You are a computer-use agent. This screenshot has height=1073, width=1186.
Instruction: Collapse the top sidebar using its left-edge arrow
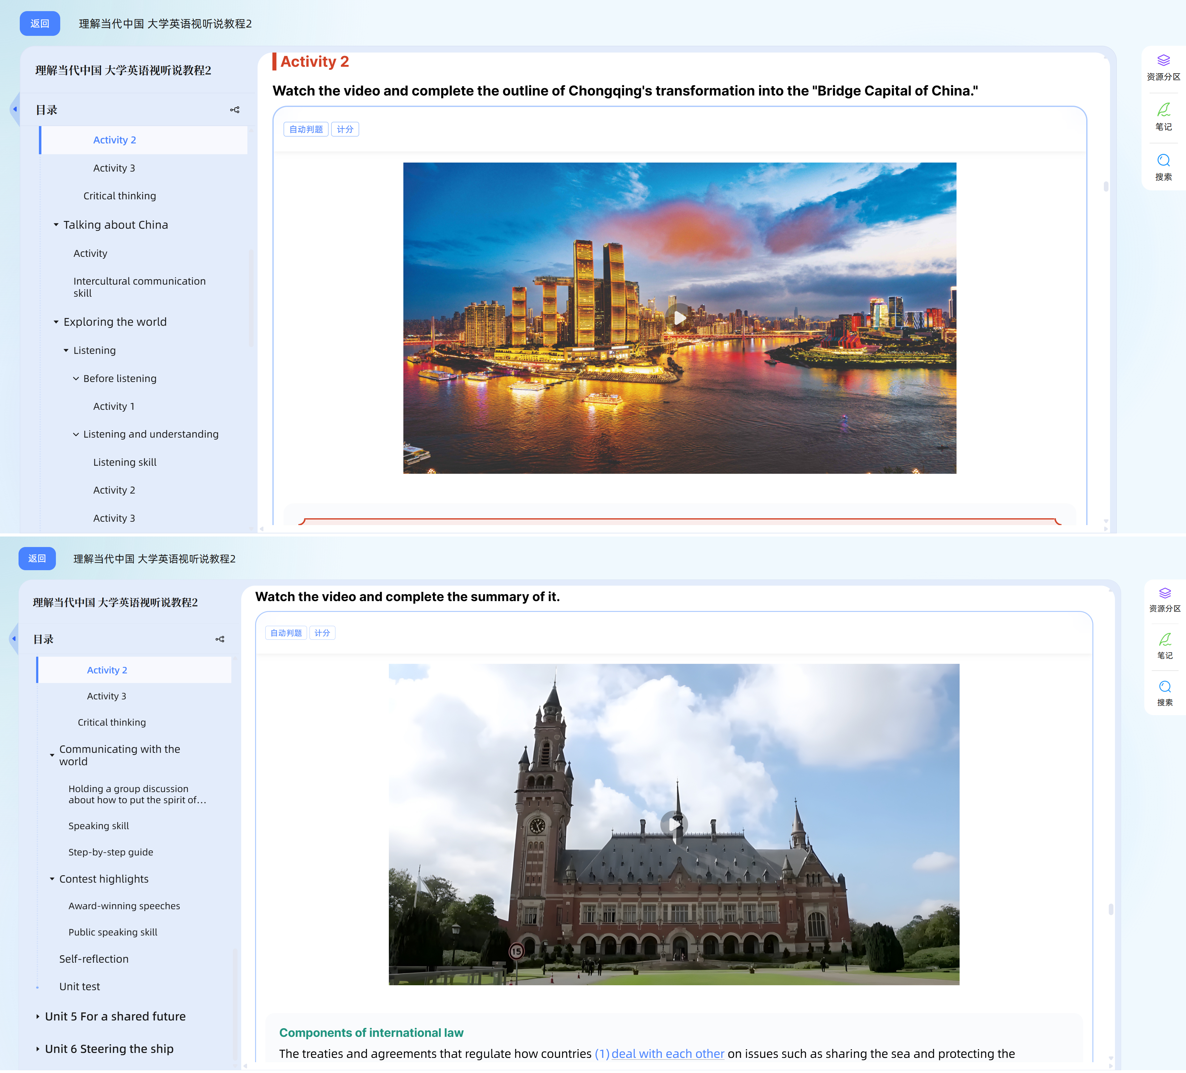coord(15,109)
